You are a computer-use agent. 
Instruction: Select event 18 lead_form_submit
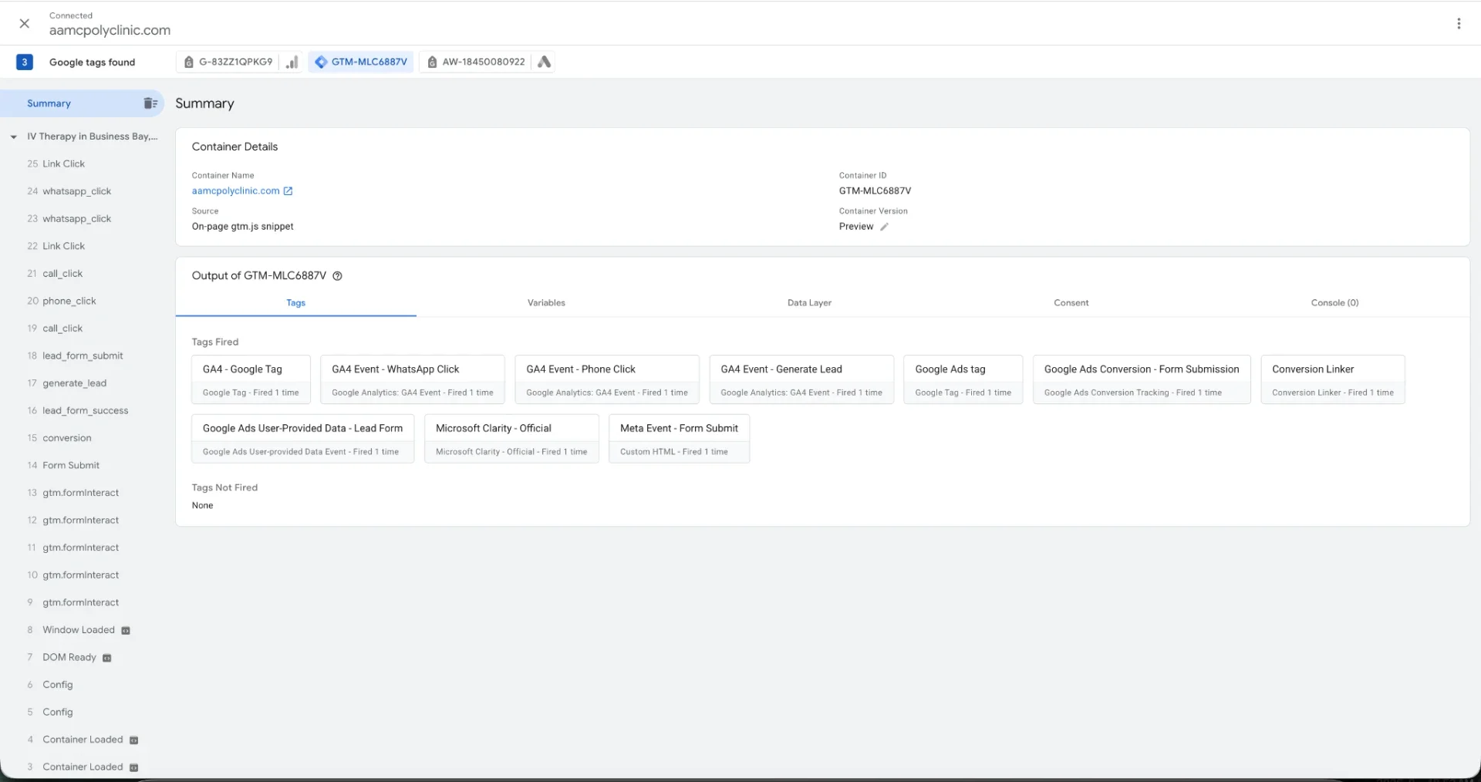82,356
